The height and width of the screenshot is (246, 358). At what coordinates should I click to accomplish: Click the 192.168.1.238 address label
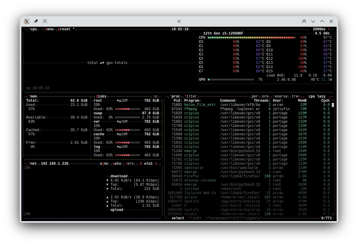(x=54, y=163)
